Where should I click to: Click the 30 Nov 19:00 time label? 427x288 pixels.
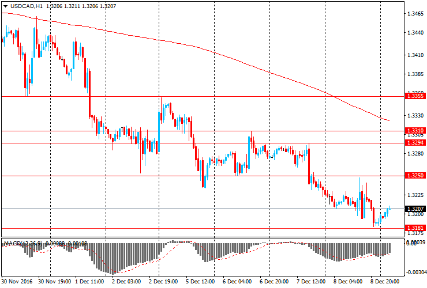tap(55, 282)
